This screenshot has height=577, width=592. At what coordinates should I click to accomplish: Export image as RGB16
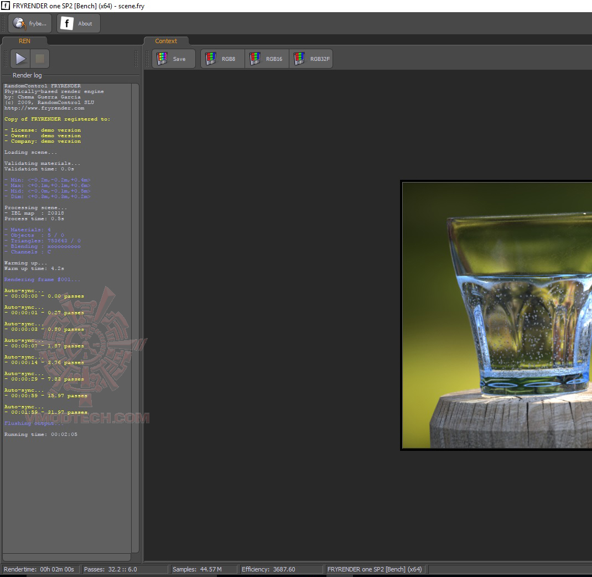(x=267, y=59)
